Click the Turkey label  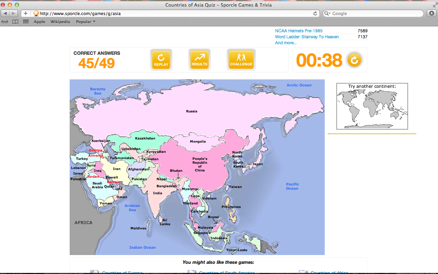click(82, 159)
